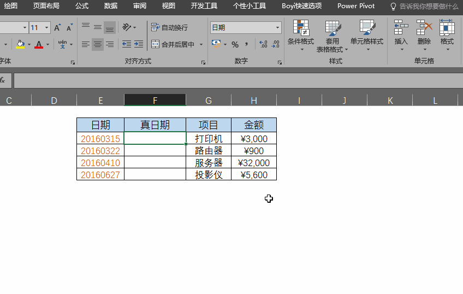Open the fill color dropdown arrow
Screen dimensions: 463x294
click(29, 45)
